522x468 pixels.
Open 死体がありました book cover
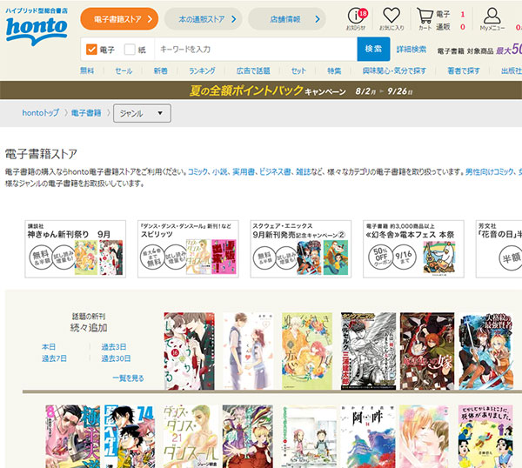tap(485, 437)
